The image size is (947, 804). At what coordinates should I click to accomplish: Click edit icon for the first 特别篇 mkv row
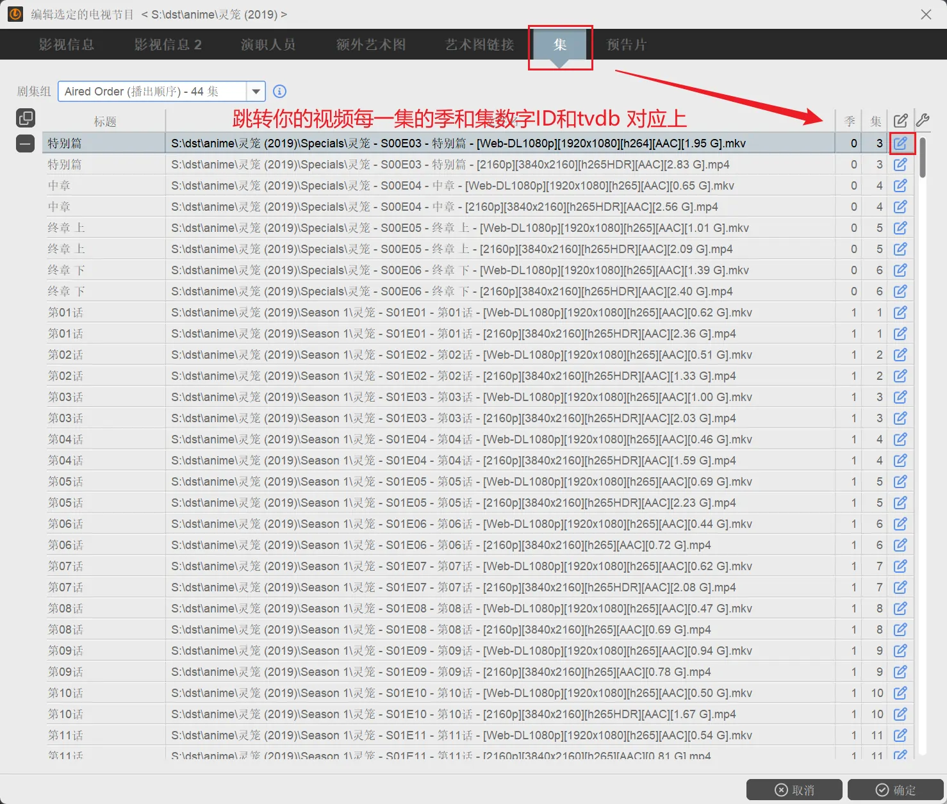tap(900, 144)
